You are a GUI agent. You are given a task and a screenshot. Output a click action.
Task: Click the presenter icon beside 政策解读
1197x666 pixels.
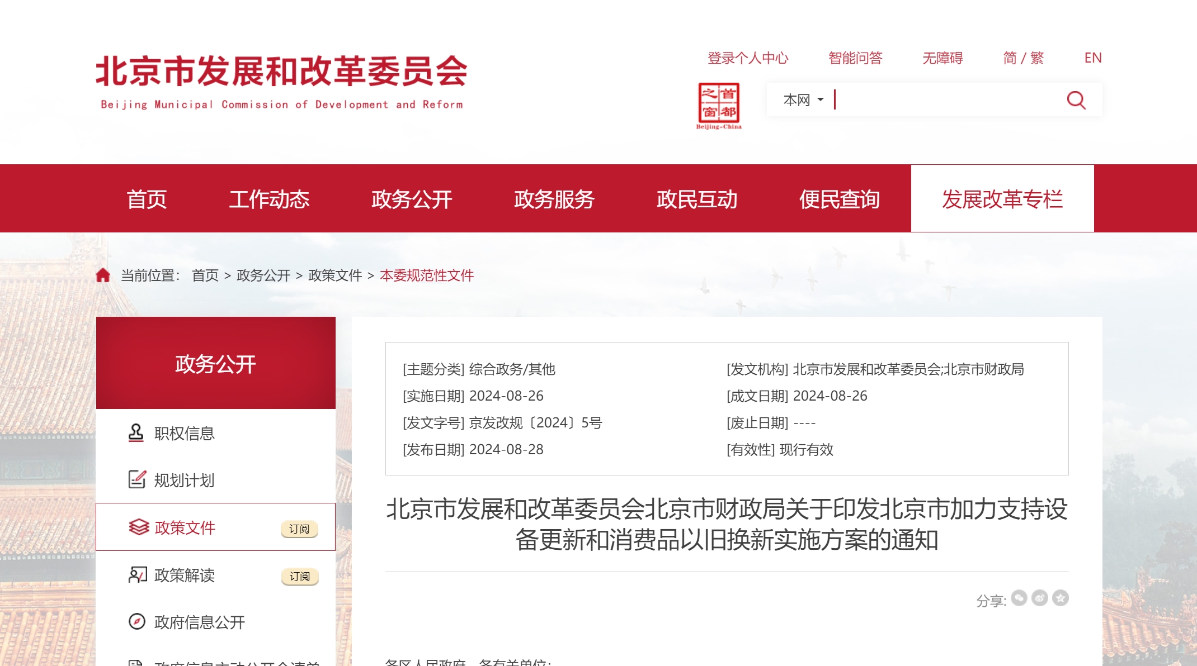[138, 574]
